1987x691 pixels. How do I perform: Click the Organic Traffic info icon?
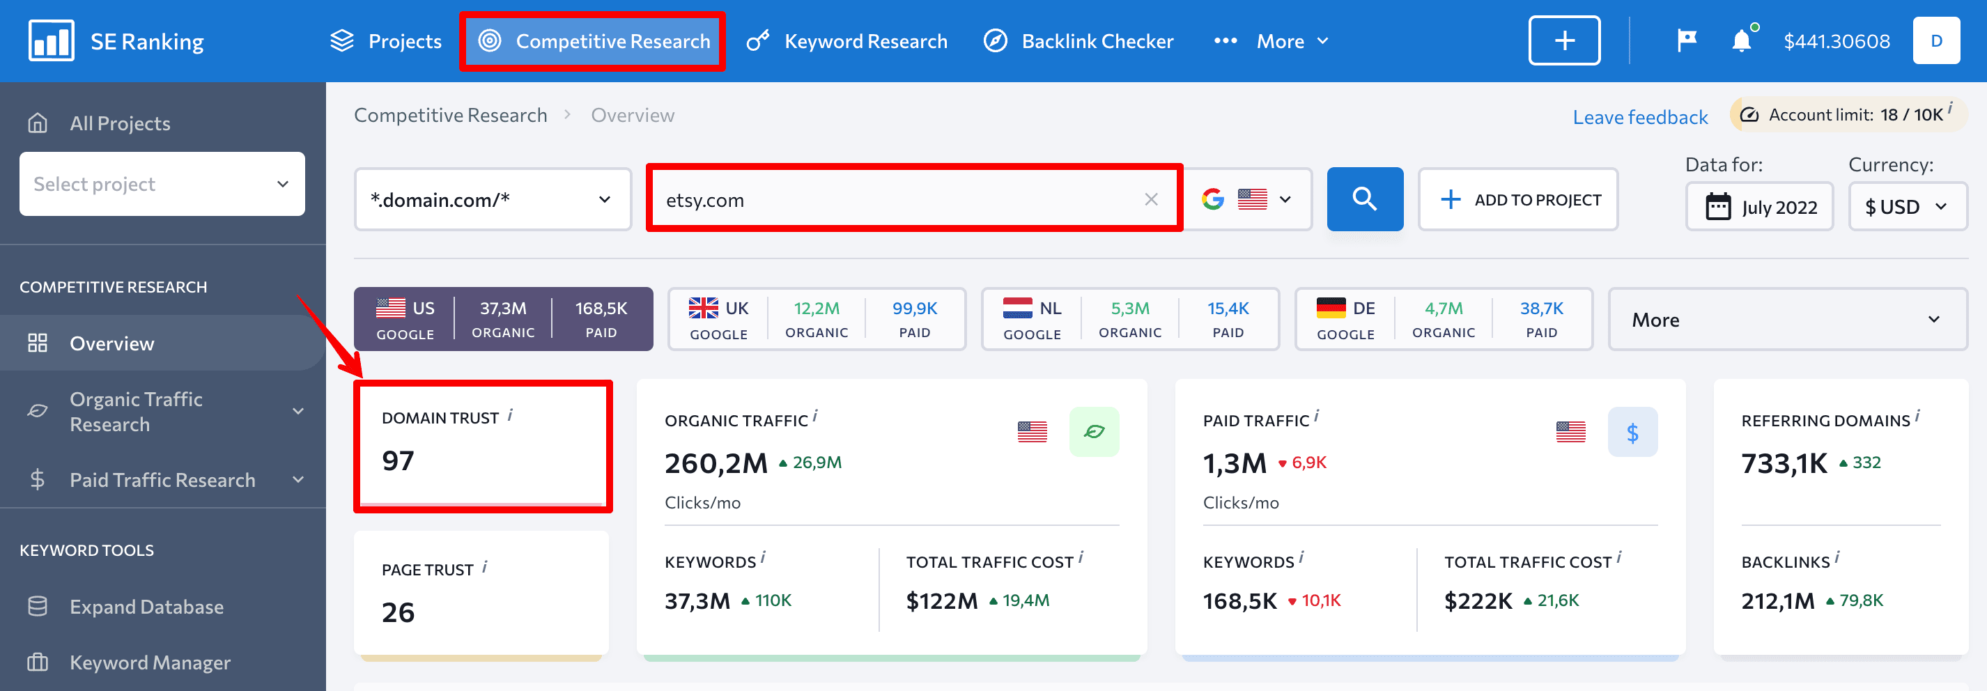pos(815,416)
